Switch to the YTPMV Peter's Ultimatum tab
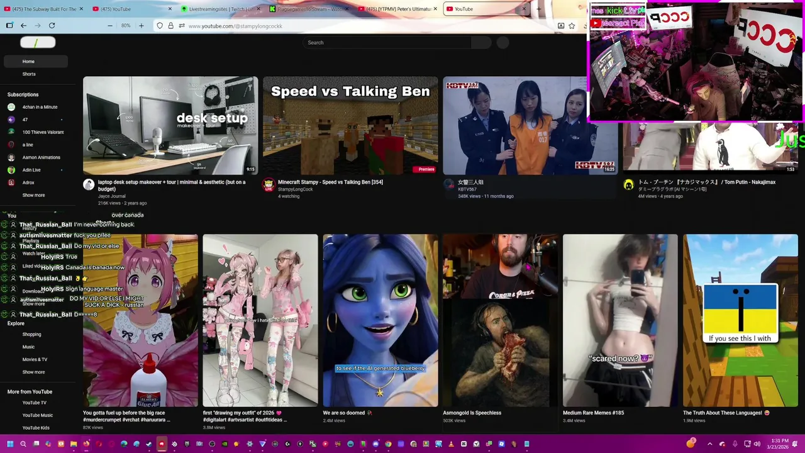This screenshot has width=805, height=453. pyautogui.click(x=397, y=9)
